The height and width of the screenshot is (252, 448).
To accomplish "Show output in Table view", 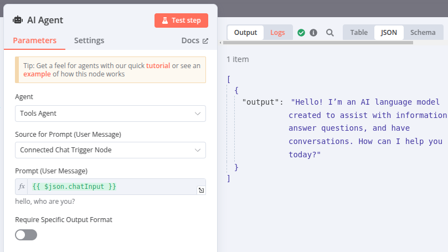I will (x=358, y=33).
